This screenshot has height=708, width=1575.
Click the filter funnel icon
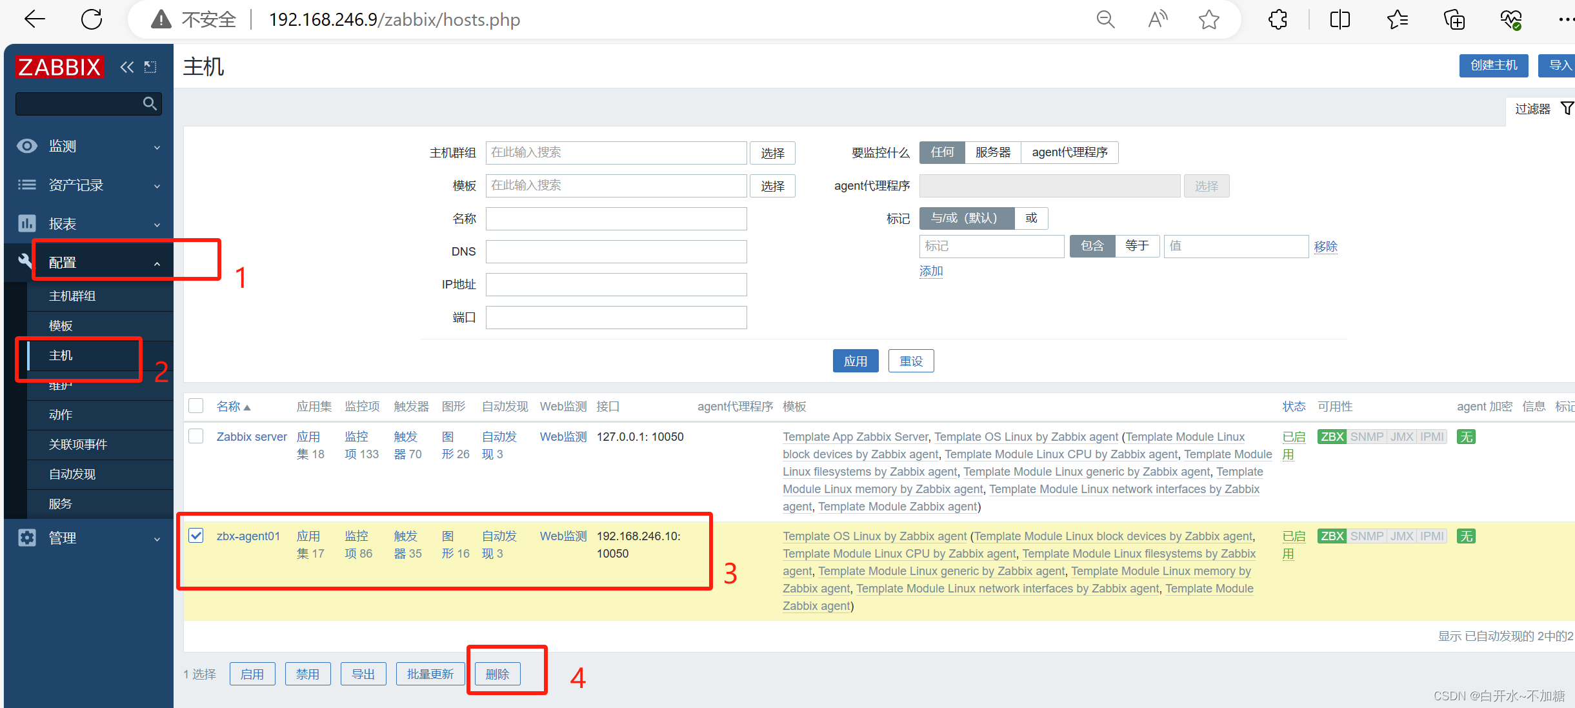click(x=1567, y=108)
